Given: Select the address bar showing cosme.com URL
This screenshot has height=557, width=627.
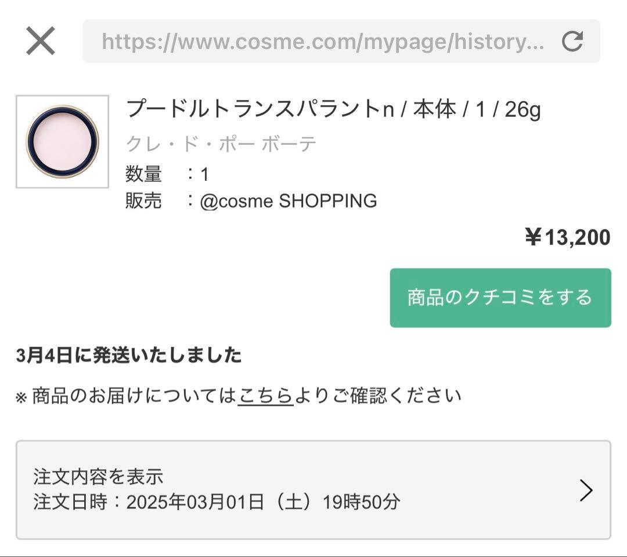Looking at the screenshot, I should pyautogui.click(x=323, y=41).
